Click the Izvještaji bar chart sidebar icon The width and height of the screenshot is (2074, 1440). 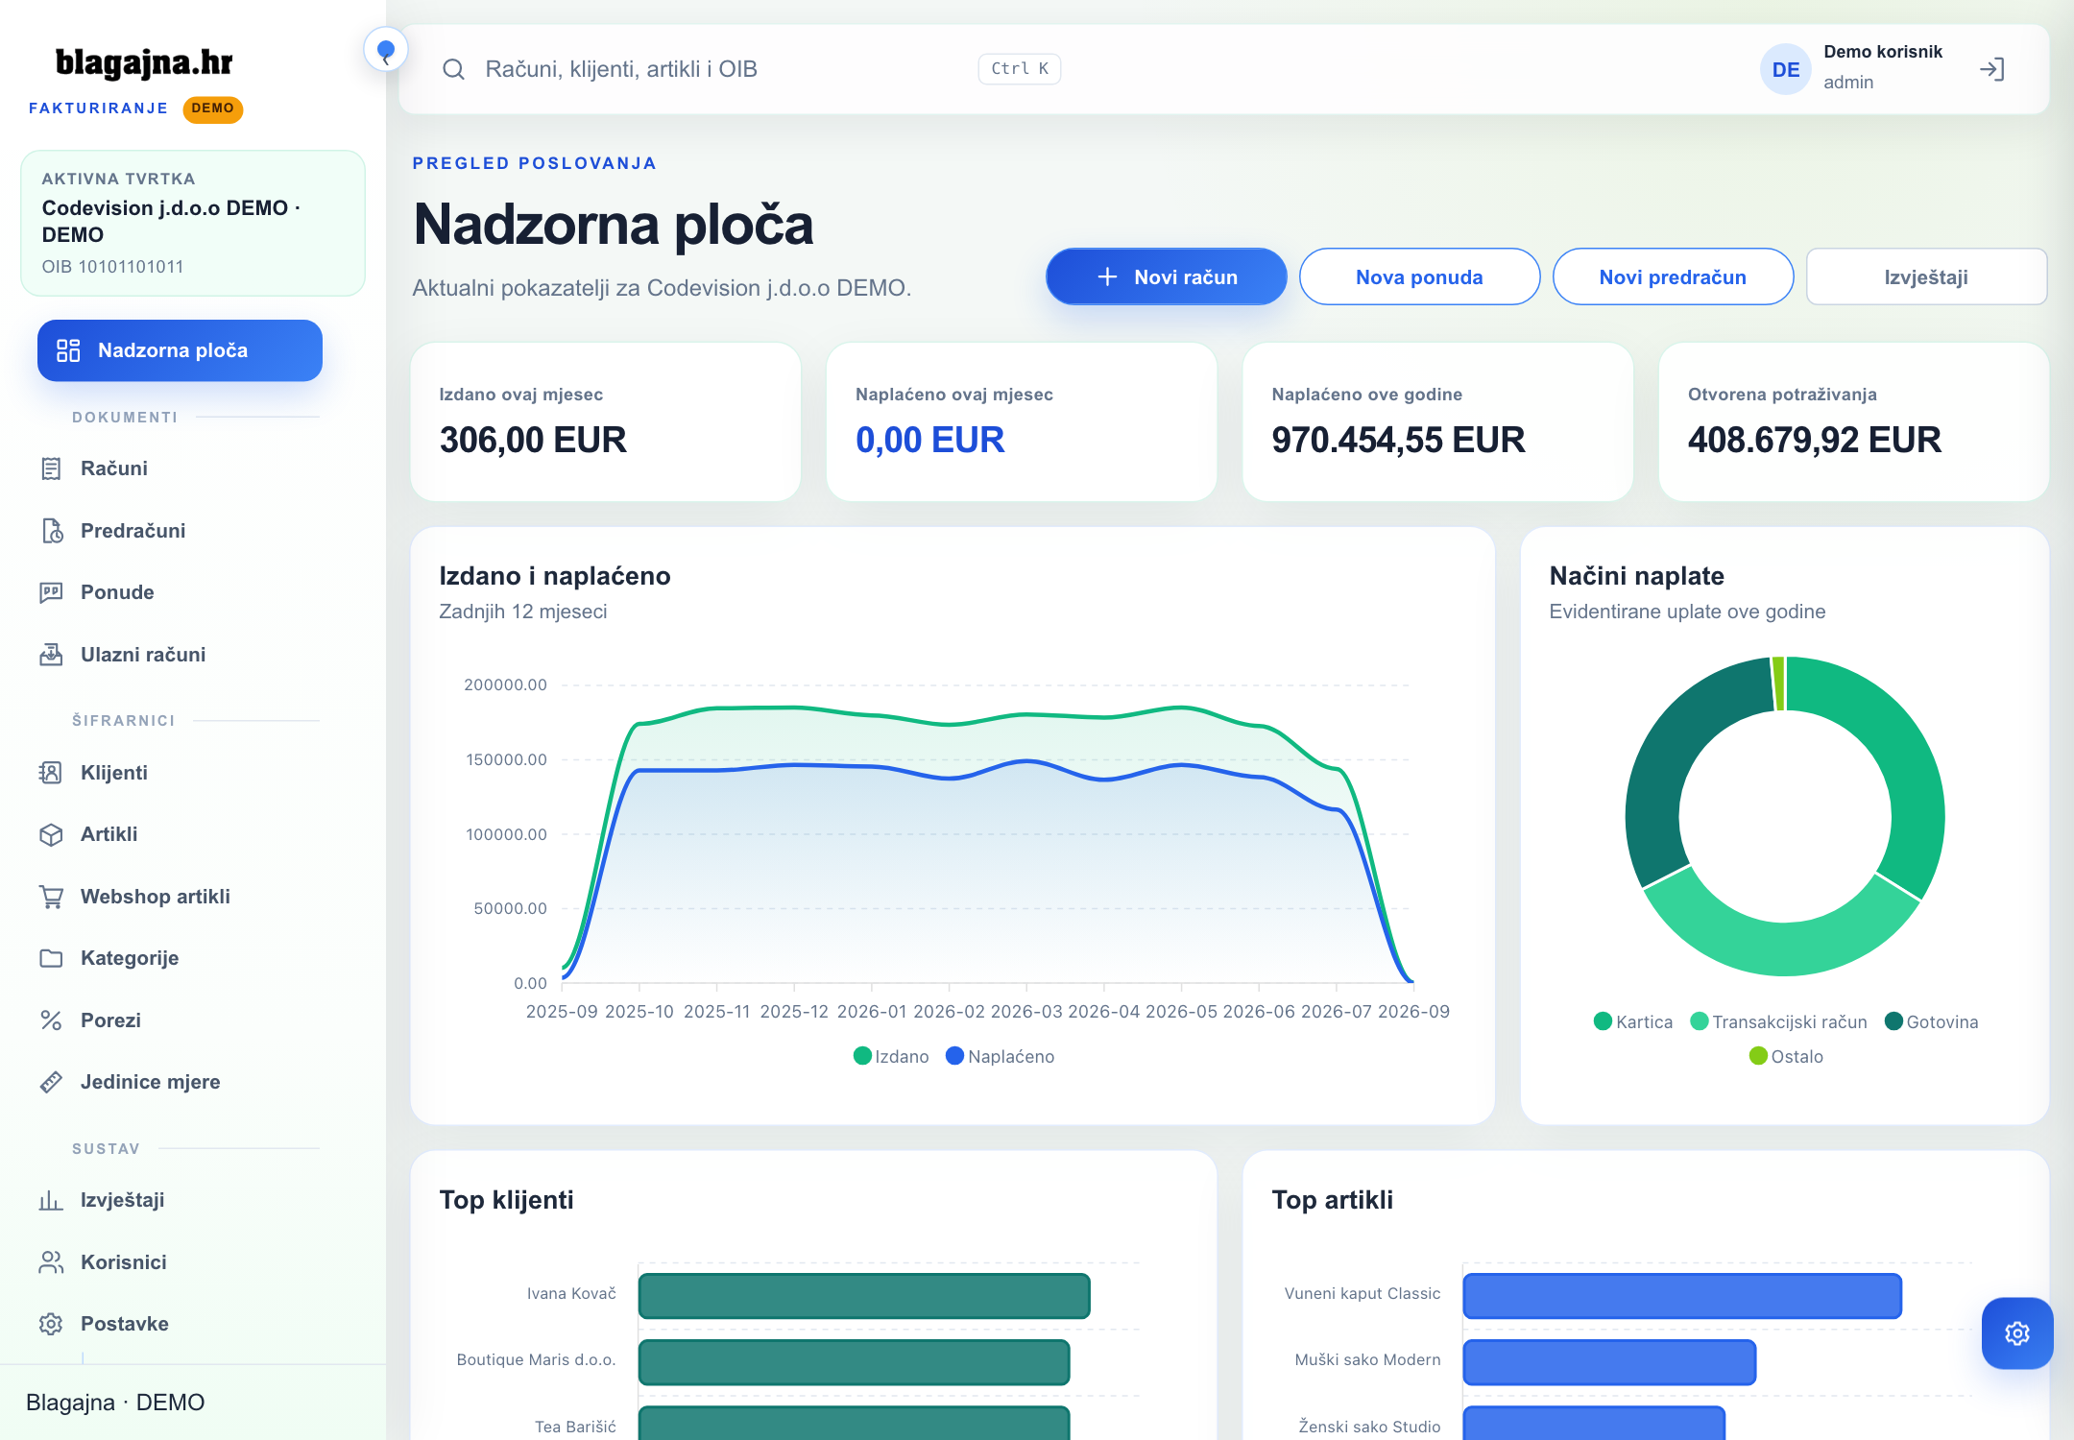point(51,1200)
